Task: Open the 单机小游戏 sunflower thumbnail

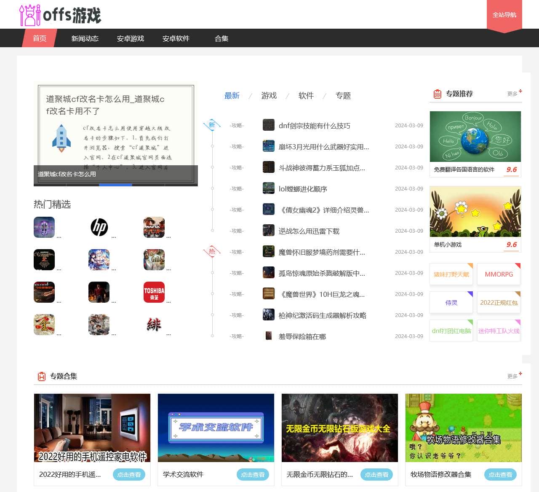Action: click(475, 212)
